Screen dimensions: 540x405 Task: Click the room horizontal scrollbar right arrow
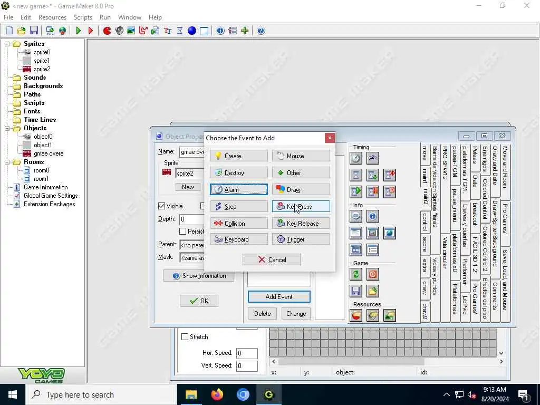click(501, 362)
